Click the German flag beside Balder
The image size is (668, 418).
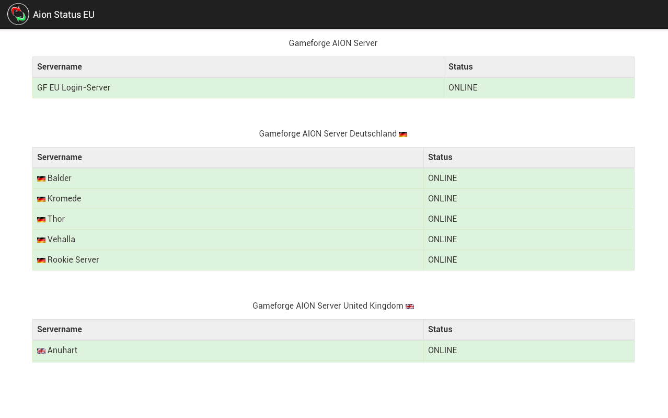(x=41, y=179)
